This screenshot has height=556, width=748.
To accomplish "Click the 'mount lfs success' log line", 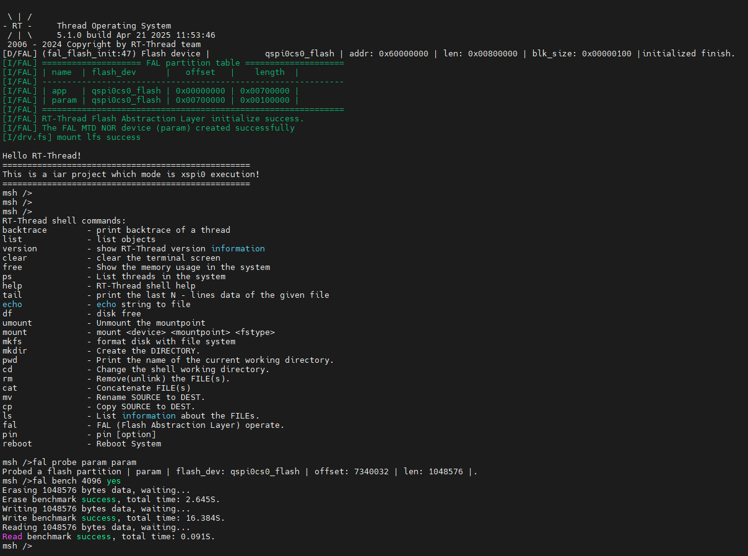I will click(x=71, y=137).
